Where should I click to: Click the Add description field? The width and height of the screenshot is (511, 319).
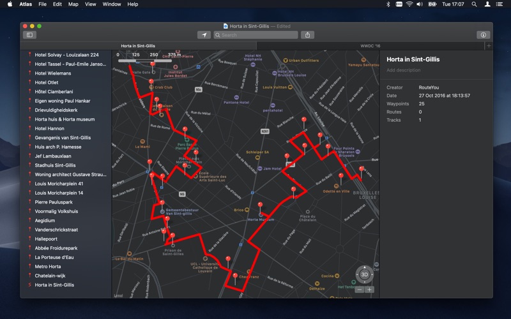[404, 70]
